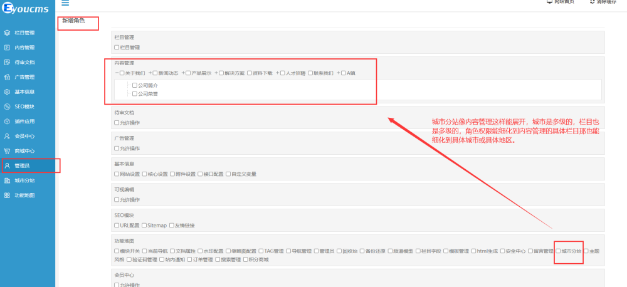
Task: Open 商城中心 cart icon in sidebar
Action: [7, 151]
